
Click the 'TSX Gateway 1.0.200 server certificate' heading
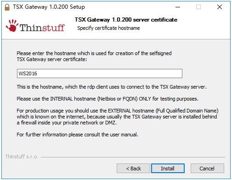pyautogui.click(x=126, y=20)
